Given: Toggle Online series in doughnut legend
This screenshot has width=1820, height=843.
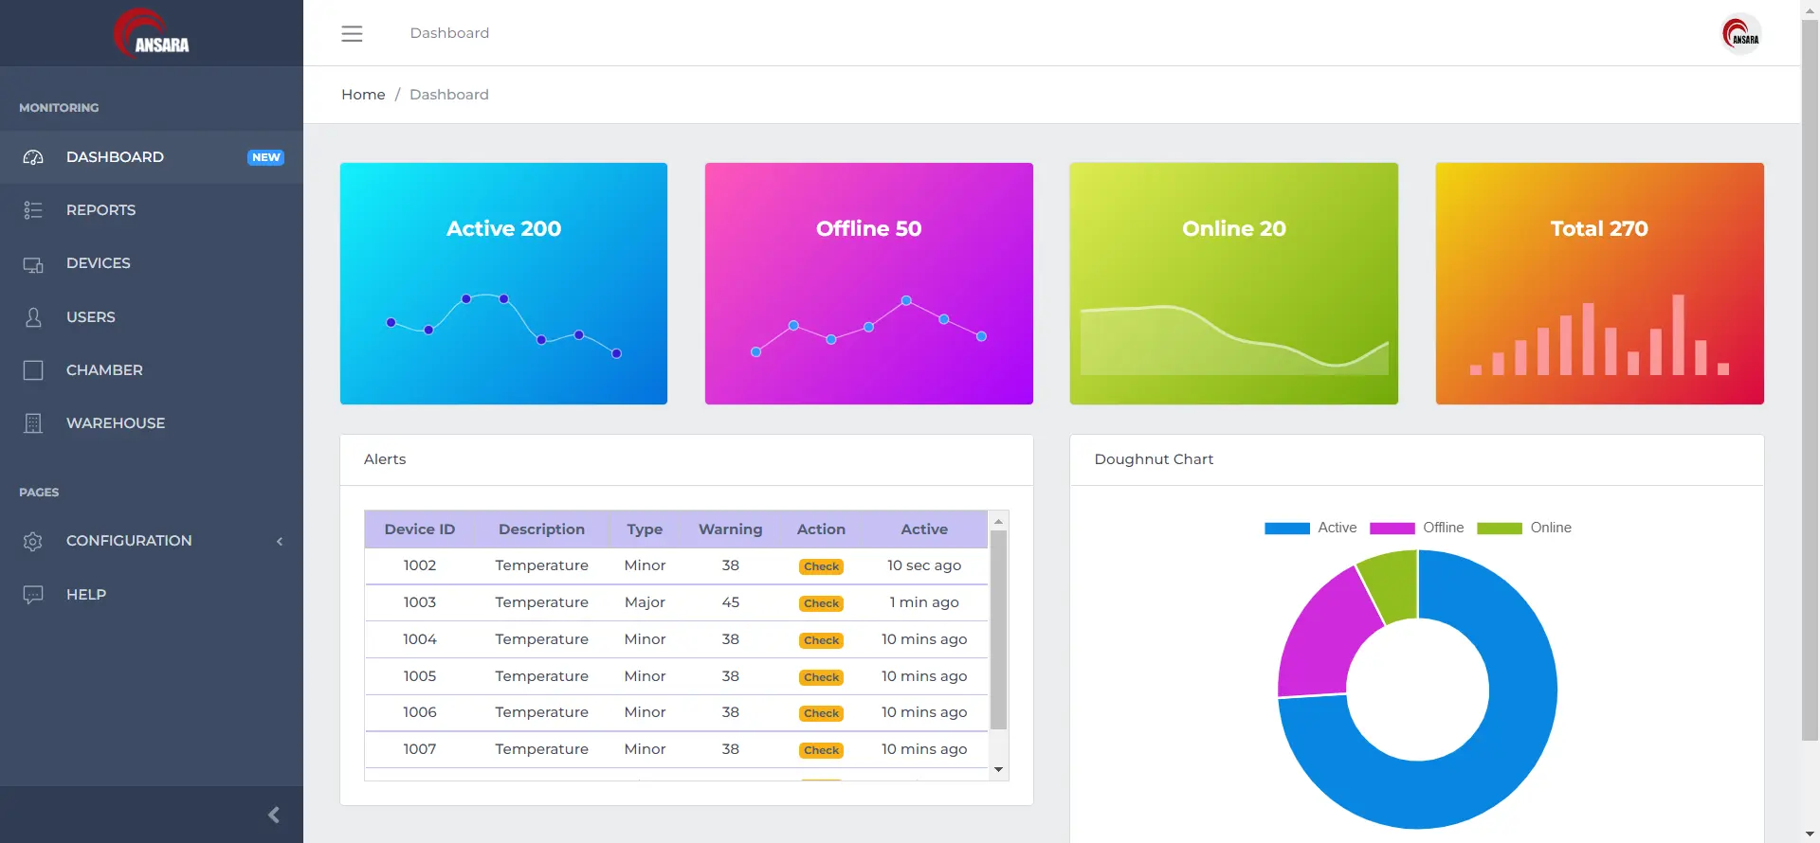Looking at the screenshot, I should coord(1523,528).
